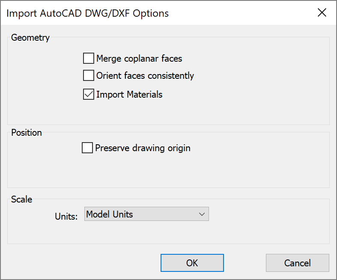Click the "Merge coplanar faces" label text
The width and height of the screenshot is (337, 280).
click(139, 58)
